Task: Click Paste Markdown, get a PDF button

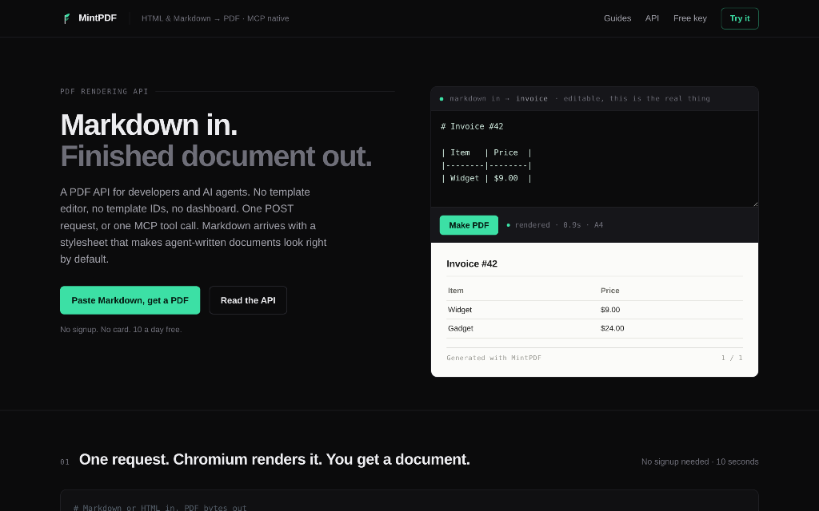Action: coord(130,300)
